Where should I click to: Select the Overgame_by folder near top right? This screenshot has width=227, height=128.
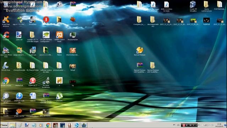139,21
